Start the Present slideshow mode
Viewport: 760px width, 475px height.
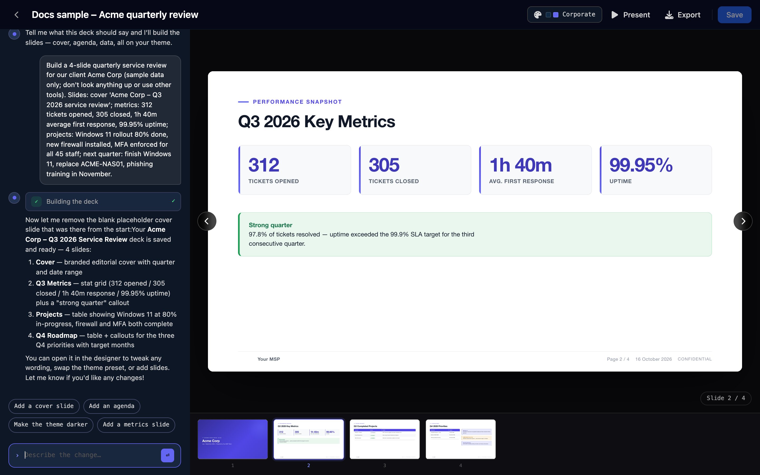[631, 15]
